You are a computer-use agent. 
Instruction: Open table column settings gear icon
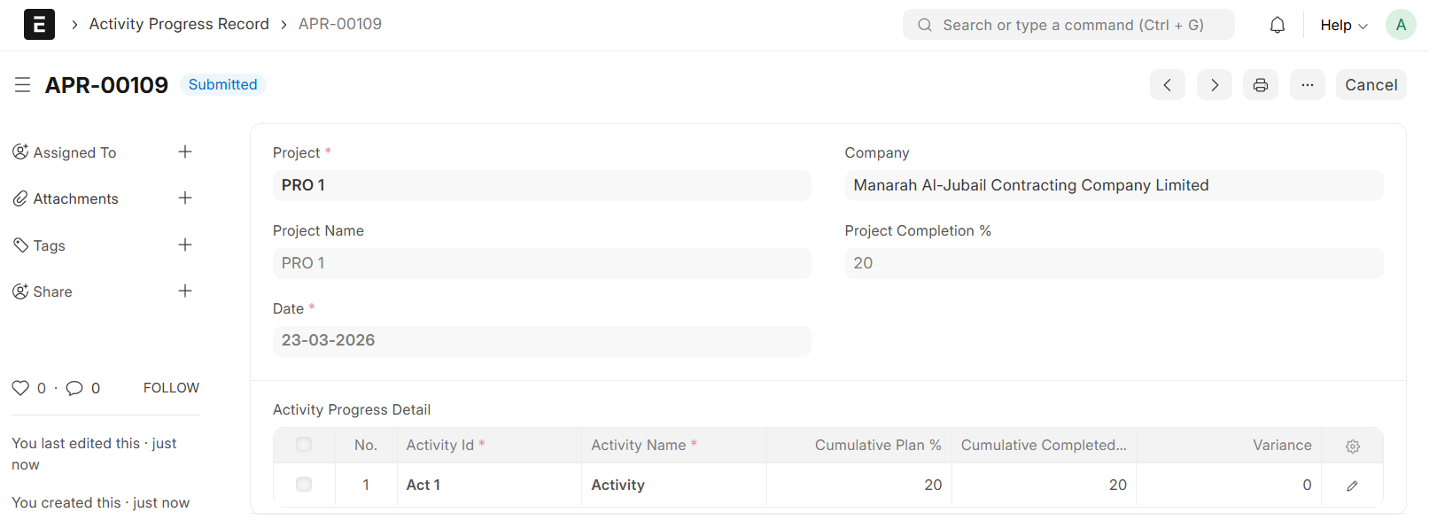(x=1352, y=446)
